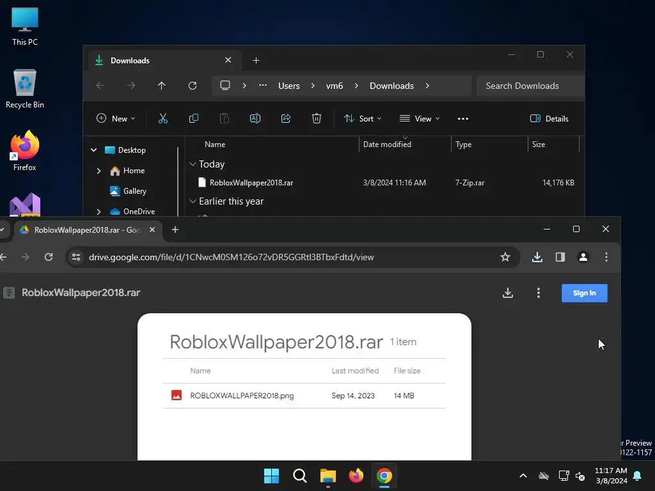The height and width of the screenshot is (491, 655).
Task: Click the Search Downloads field
Action: pyautogui.click(x=530, y=86)
